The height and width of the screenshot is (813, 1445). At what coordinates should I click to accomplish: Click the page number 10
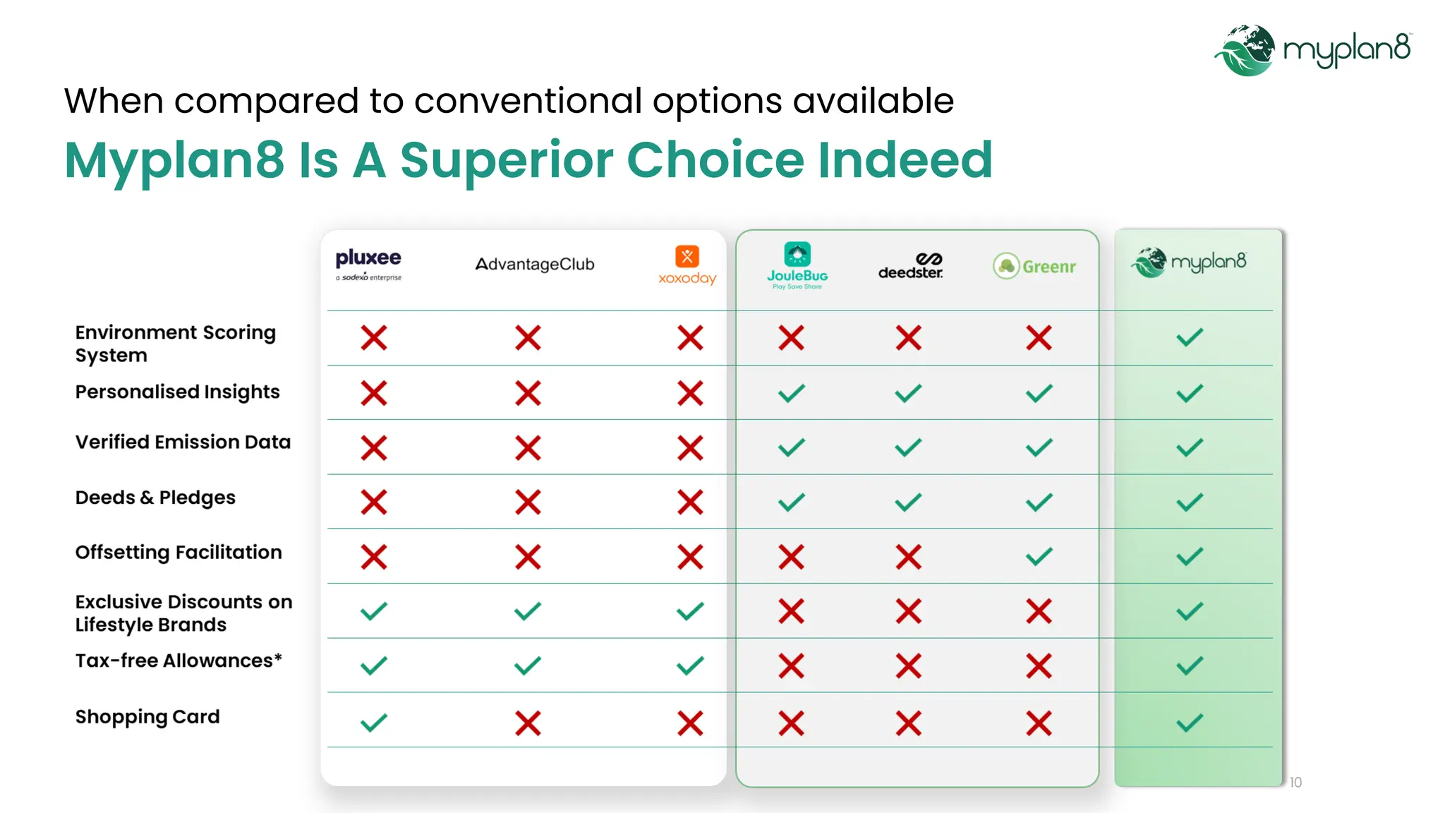tap(1295, 782)
